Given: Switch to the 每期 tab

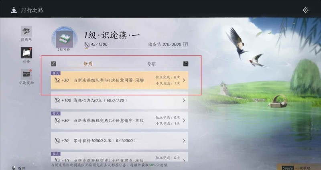Looking at the screenshot, I should [x=151, y=64].
